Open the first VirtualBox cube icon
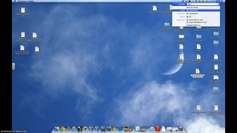 (x=91, y=129)
